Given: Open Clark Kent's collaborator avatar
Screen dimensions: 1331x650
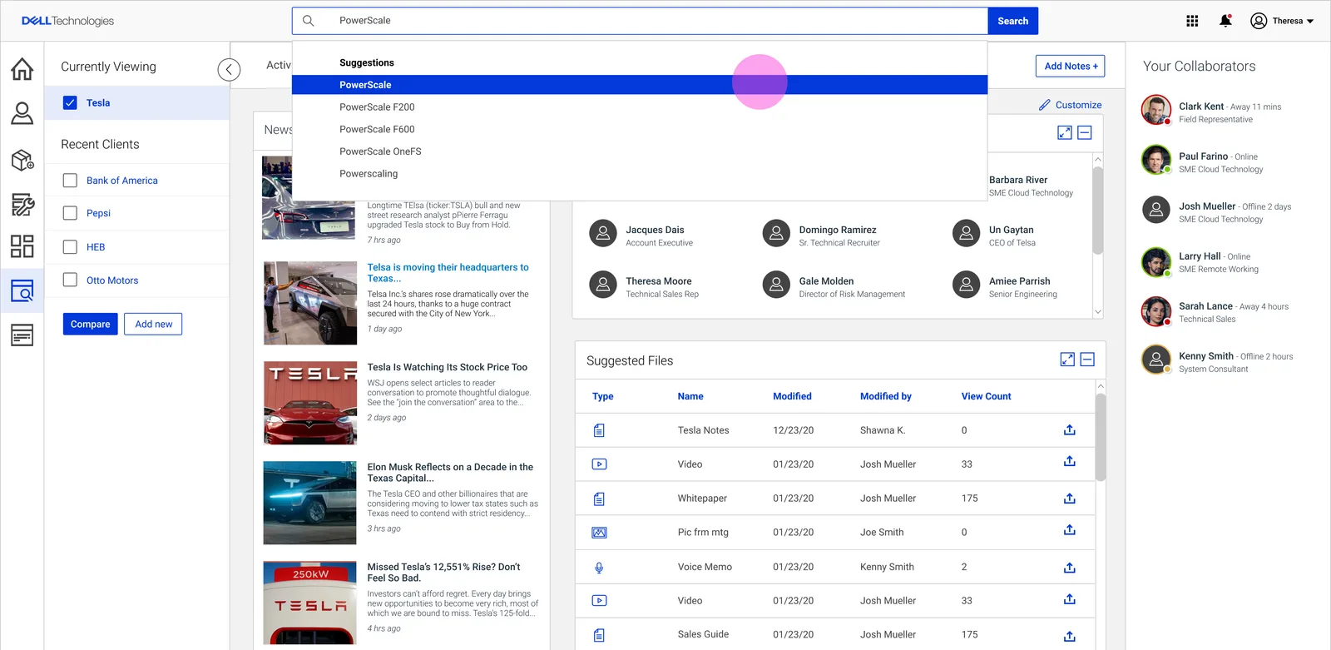Looking at the screenshot, I should [x=1156, y=110].
